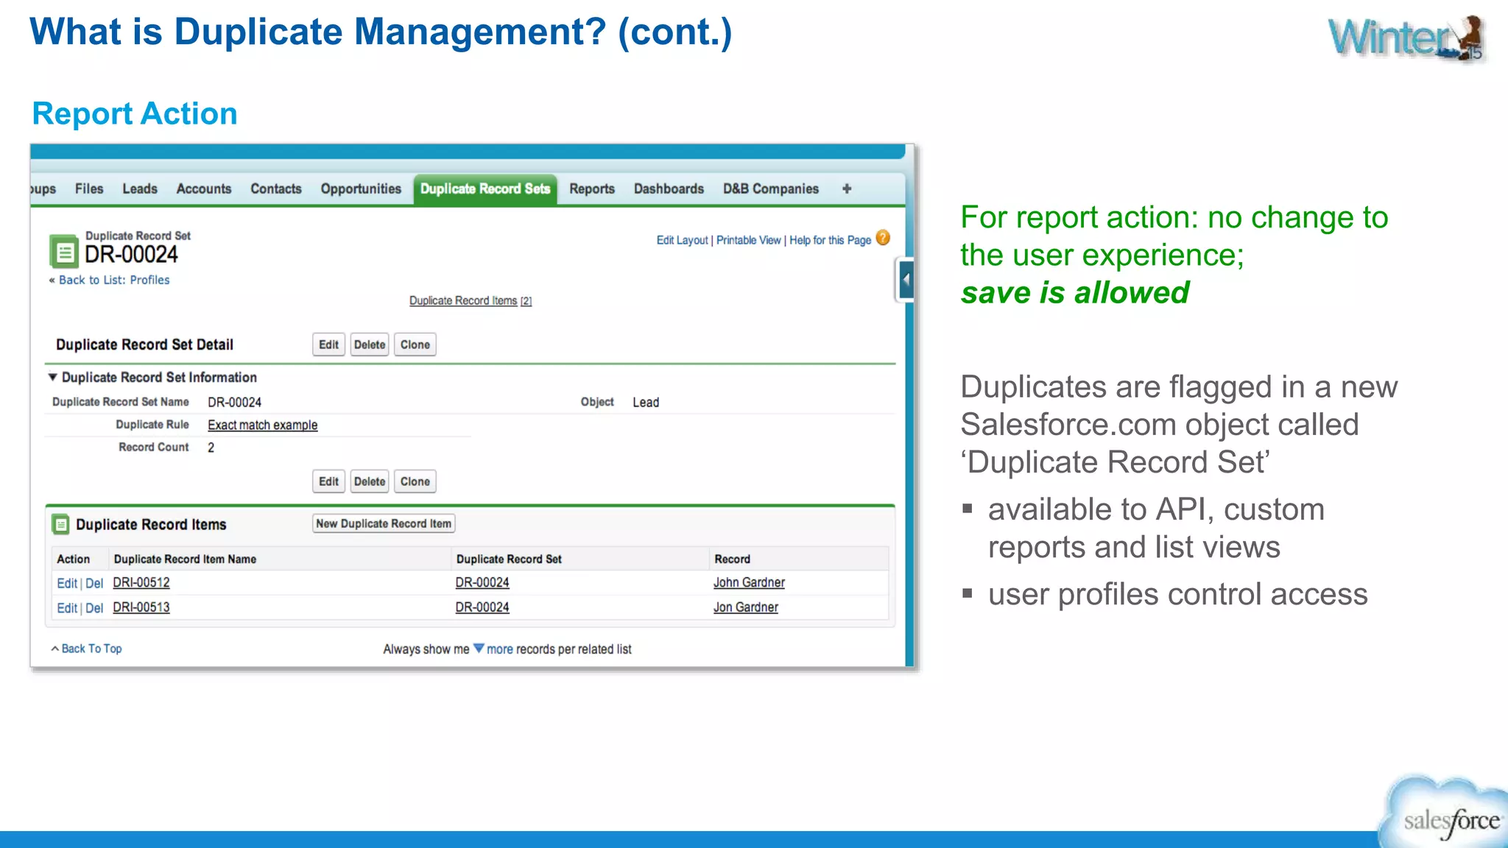Select the Opportunities tab

[x=361, y=188]
